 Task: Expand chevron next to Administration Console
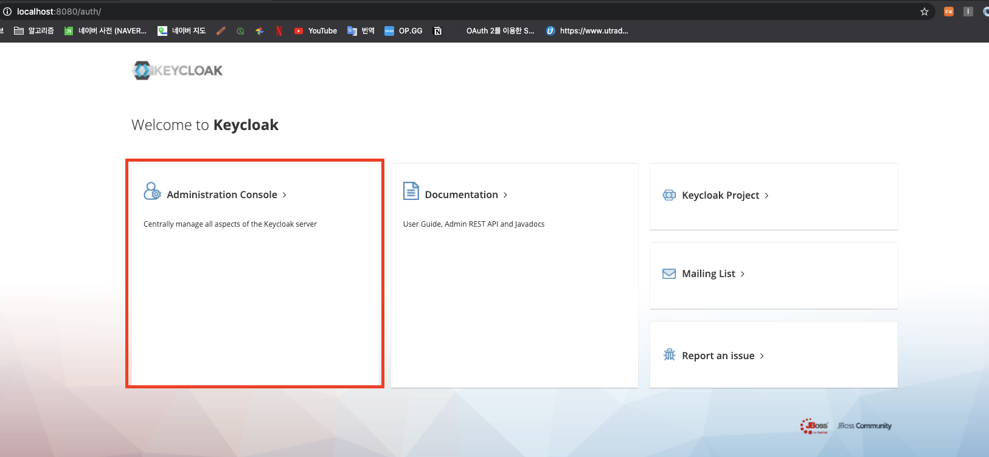point(285,195)
